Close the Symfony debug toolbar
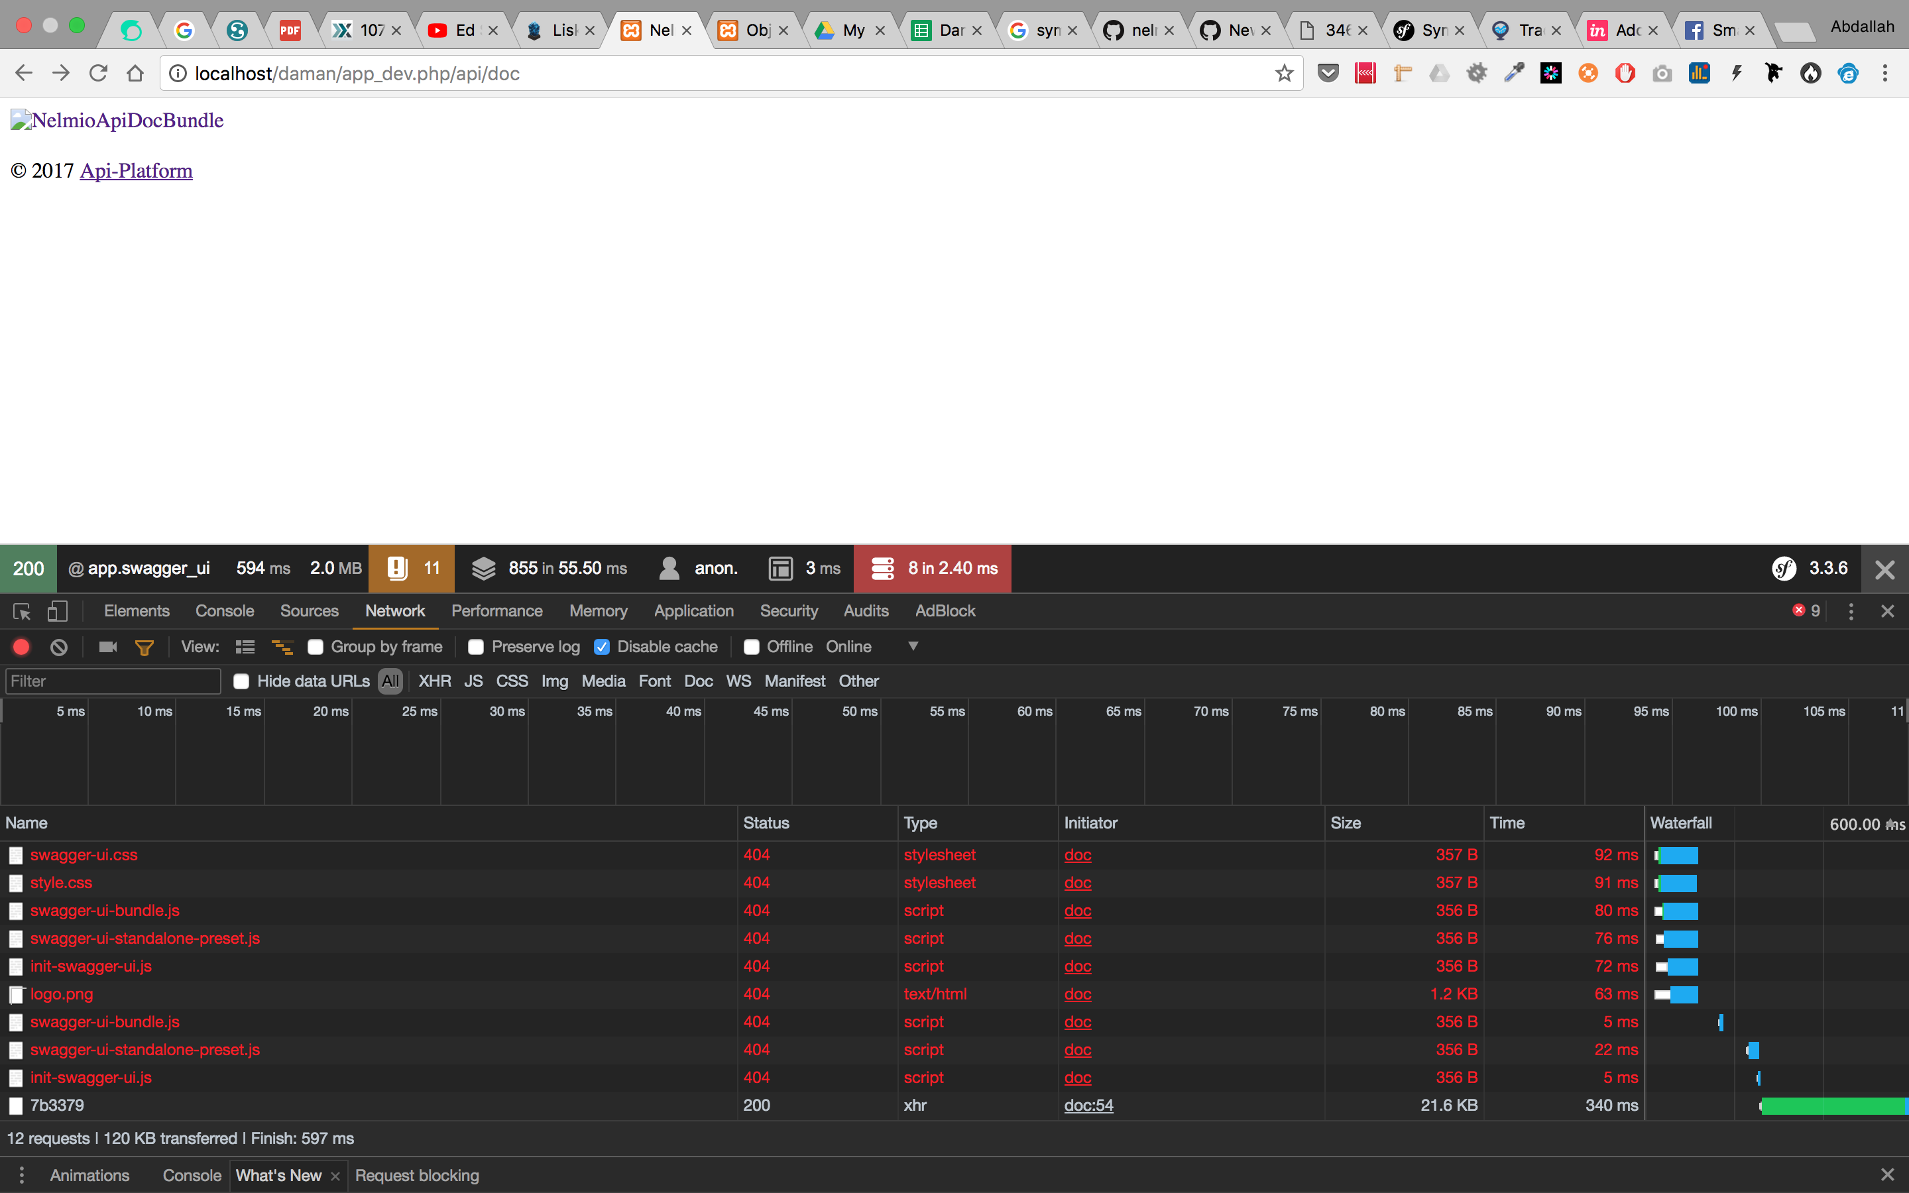The width and height of the screenshot is (1909, 1193). click(1884, 569)
